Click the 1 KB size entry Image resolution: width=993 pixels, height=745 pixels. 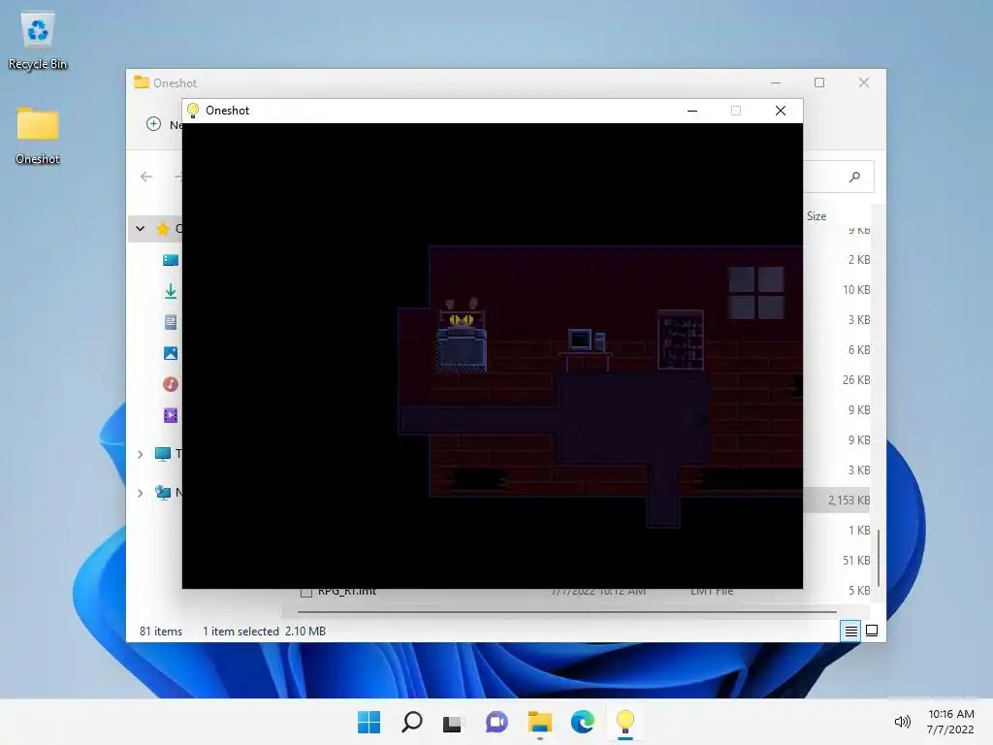tap(859, 531)
